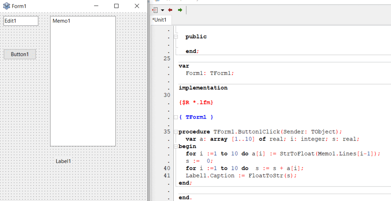Click the blue 'TForm1' comment text
Viewport: 391px width, 201px height.
pyautogui.click(x=196, y=117)
